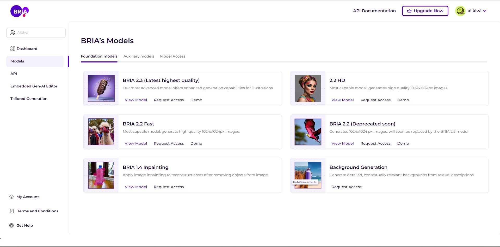
Task: Select Foundation models tab
Action: click(99, 56)
